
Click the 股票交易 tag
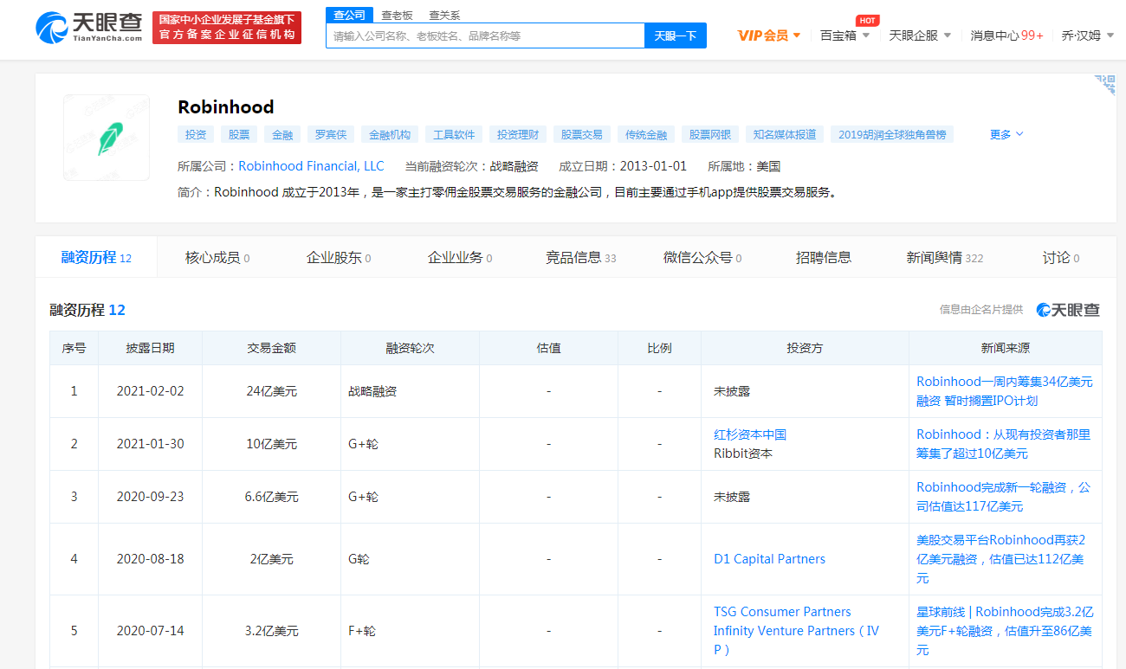[x=582, y=134]
